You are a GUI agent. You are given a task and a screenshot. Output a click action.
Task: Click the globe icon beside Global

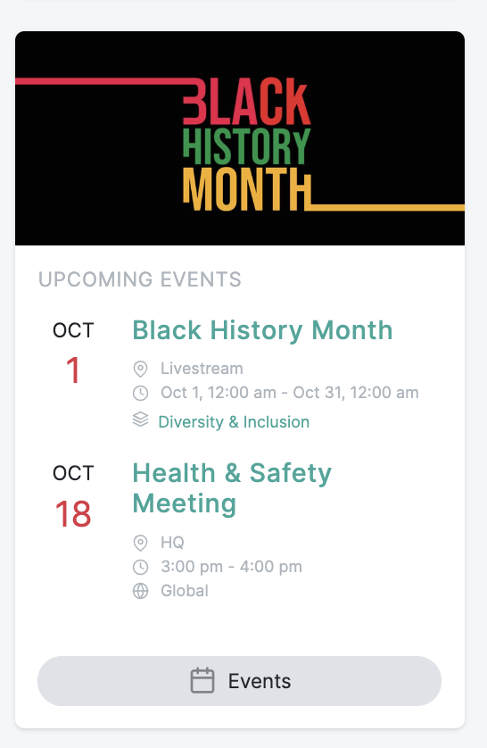click(140, 591)
